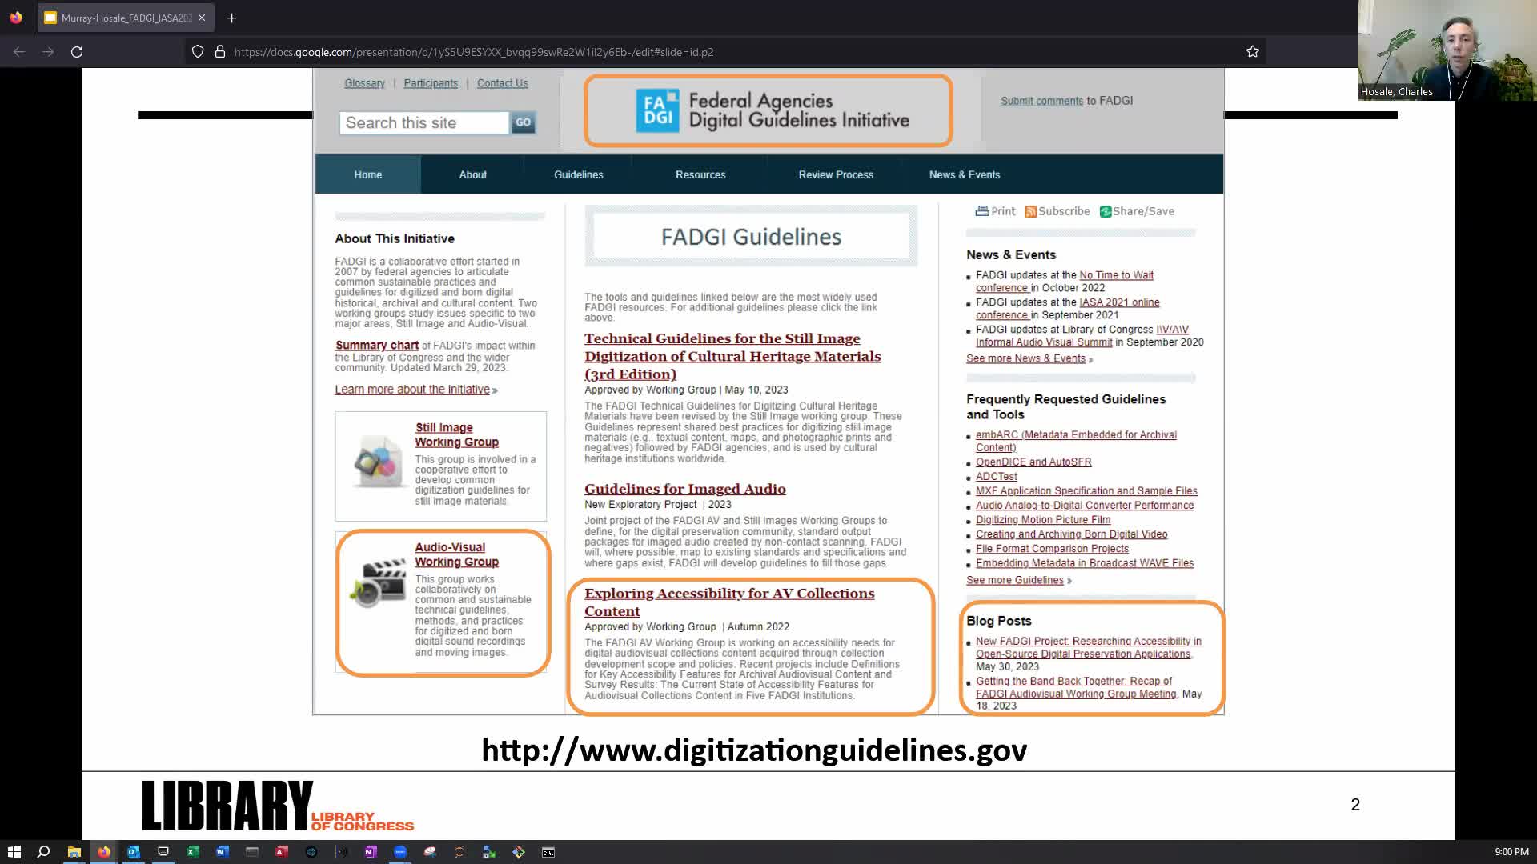Screen dimensions: 1537x864
Task: Click the Audio-Visual Working Group clapperboard image
Action: click(x=378, y=582)
